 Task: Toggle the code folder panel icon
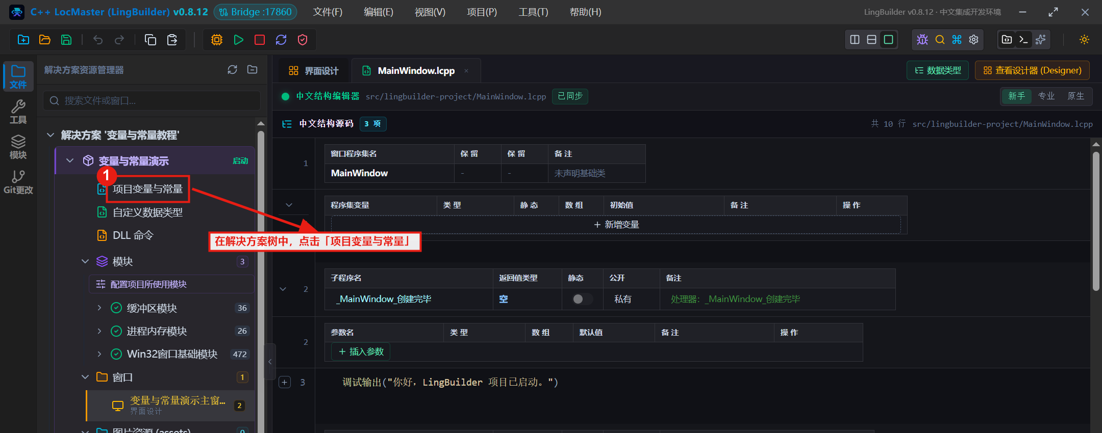[1007, 40]
